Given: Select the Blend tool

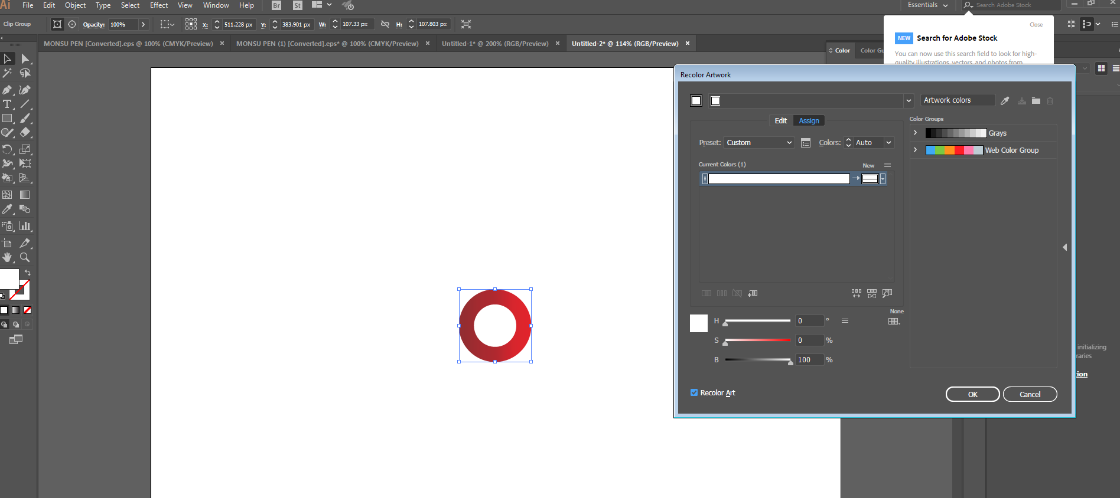Looking at the screenshot, I should (x=25, y=209).
